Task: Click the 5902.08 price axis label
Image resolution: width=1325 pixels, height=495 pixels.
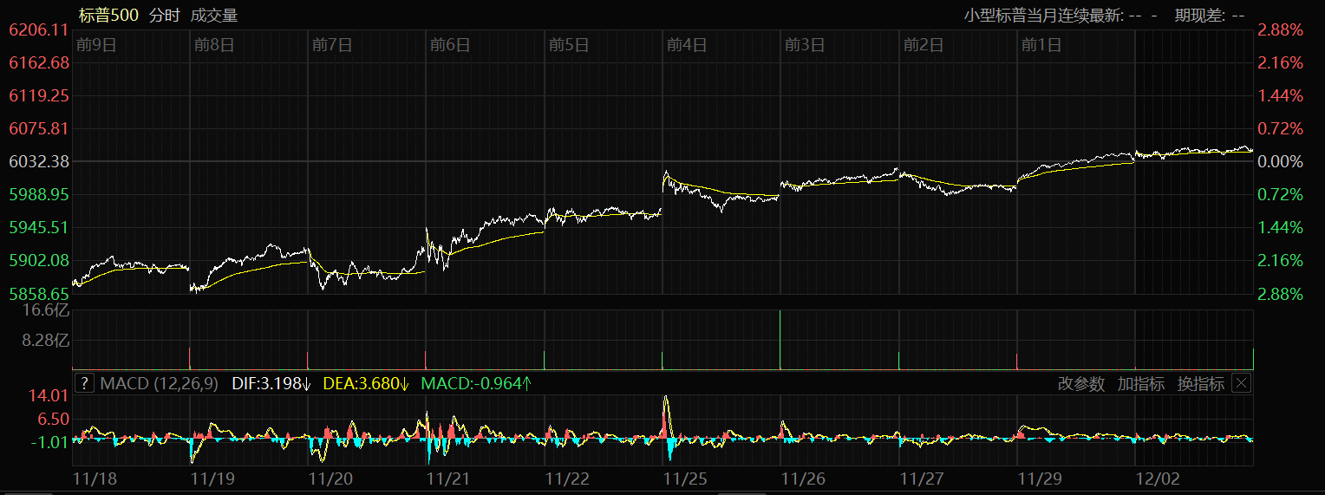Action: [39, 260]
